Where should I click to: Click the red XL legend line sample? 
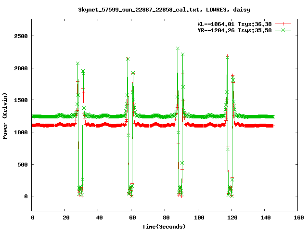click(283, 24)
